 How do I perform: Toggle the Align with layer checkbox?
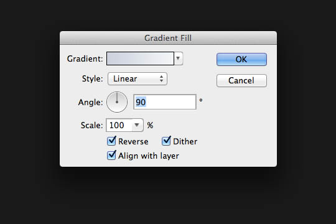[x=111, y=156]
